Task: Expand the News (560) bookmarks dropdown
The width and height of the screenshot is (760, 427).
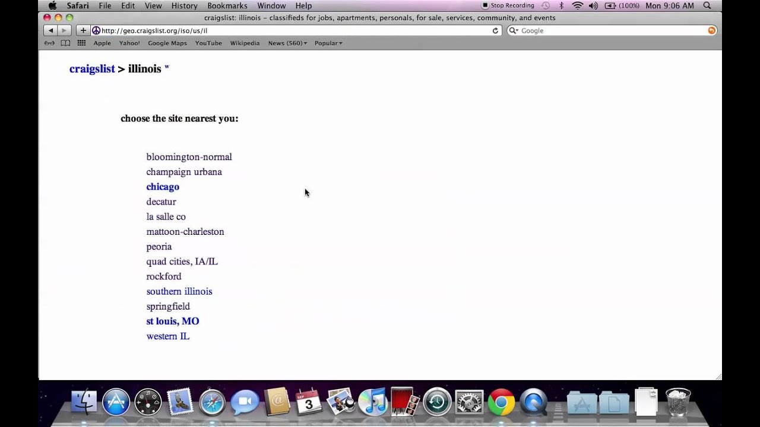Action: tap(287, 43)
